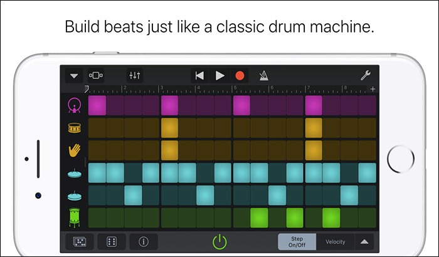Screen dimensions: 439x257
Task: Turn off the first lit lower hi-hat step
Action: point(133,195)
